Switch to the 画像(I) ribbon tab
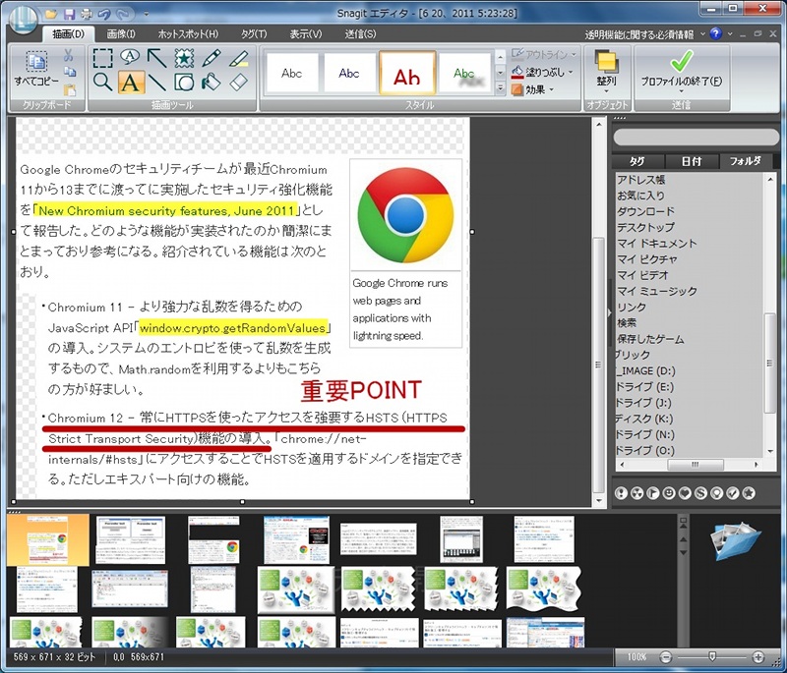Screen dimensions: 787x673 point(121,34)
